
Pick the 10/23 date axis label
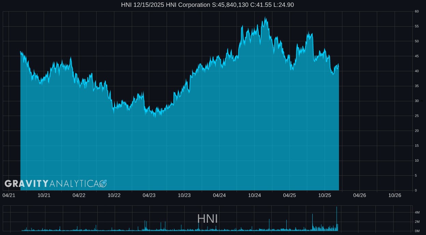pos(184,195)
